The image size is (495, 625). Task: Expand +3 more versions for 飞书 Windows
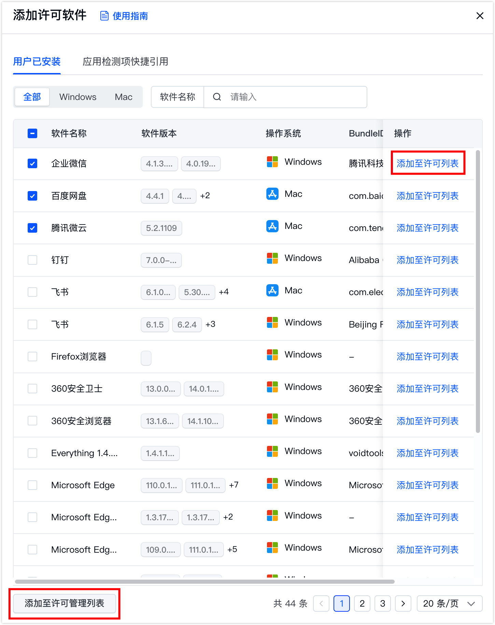(x=211, y=324)
